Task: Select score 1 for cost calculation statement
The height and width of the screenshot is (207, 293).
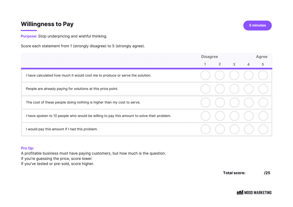Action: 205,75
